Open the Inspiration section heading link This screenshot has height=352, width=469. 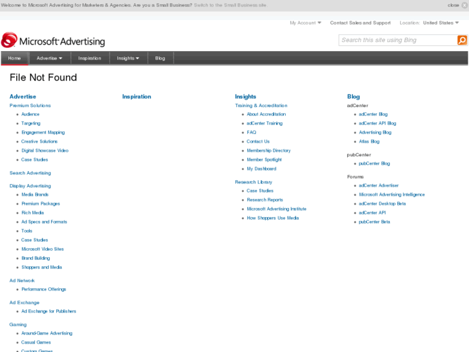137,96
